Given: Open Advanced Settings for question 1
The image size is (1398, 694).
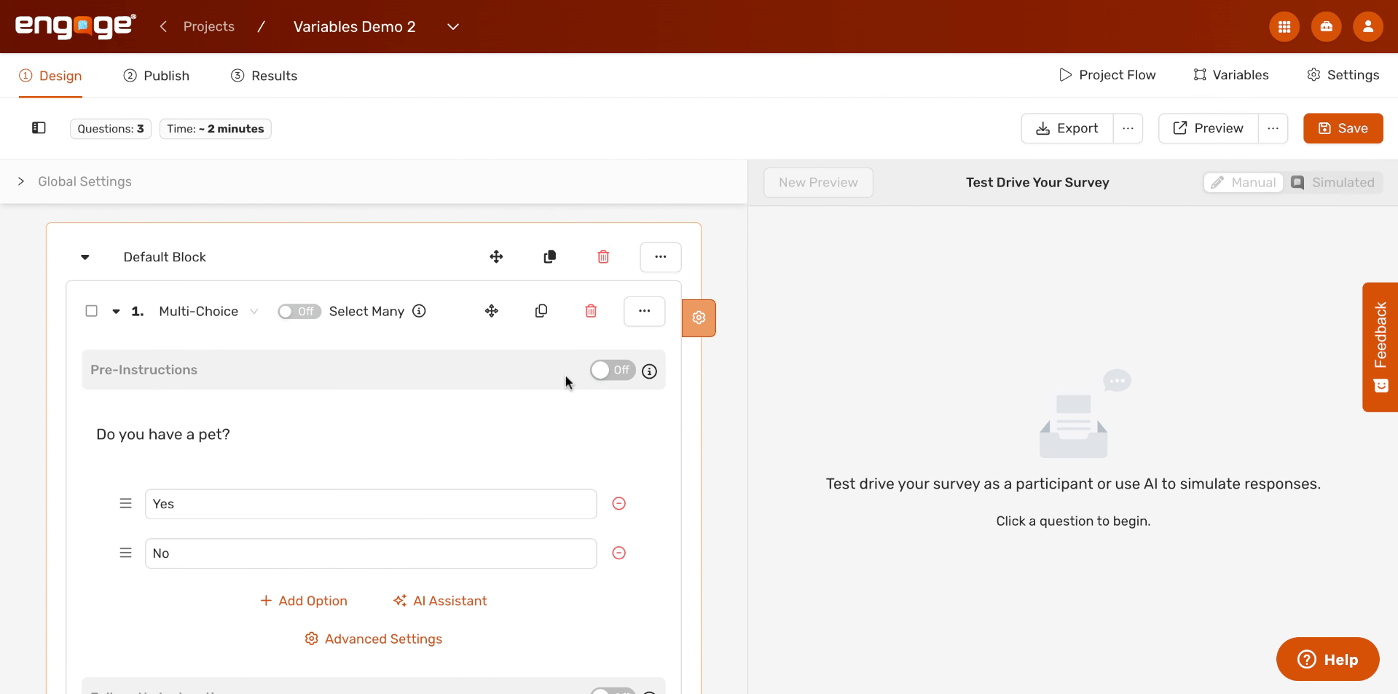Looking at the screenshot, I should pyautogui.click(x=373, y=639).
